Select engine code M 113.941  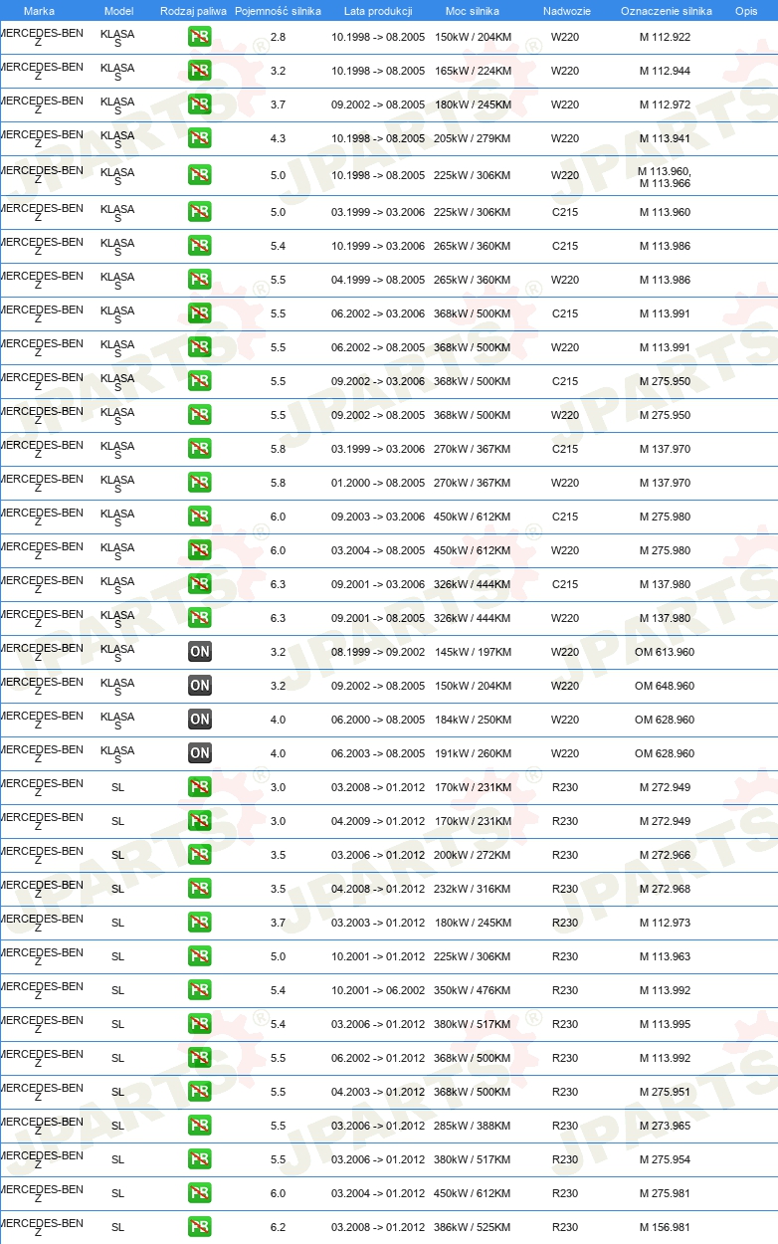click(x=665, y=139)
